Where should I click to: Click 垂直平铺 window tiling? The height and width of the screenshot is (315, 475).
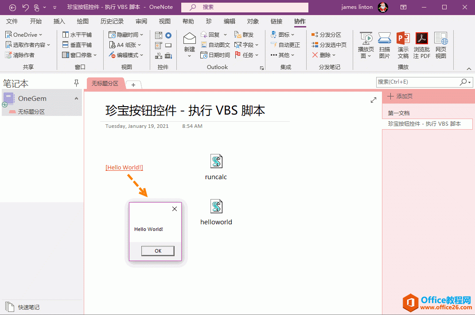click(77, 45)
